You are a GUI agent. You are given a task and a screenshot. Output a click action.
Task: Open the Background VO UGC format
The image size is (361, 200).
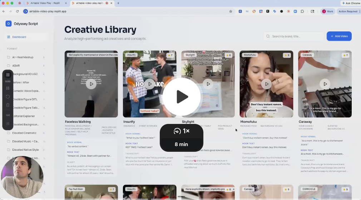click(x=26, y=74)
